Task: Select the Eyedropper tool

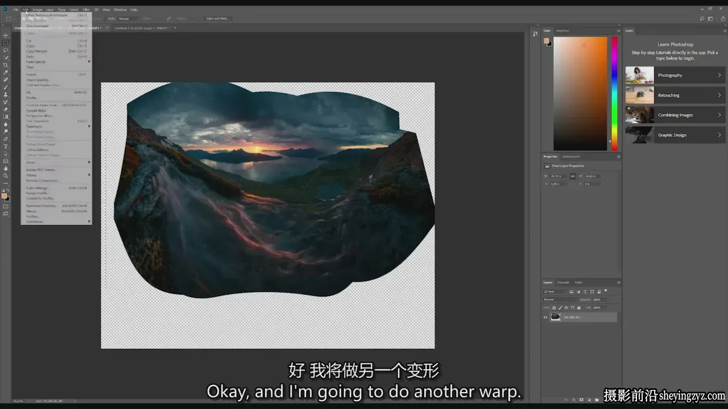Action: pos(6,73)
